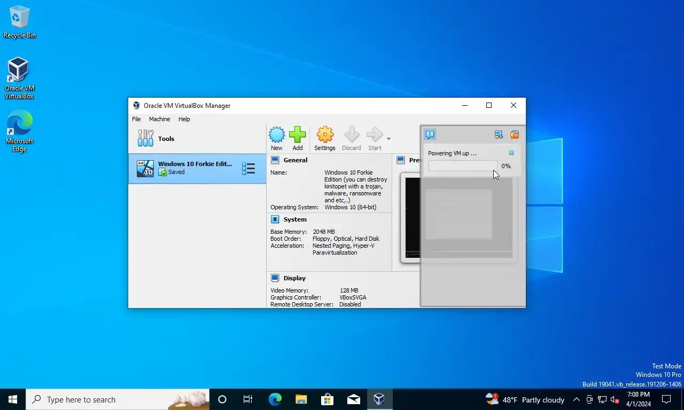This screenshot has height=410, width=684.
Task: Click the Display section screen icon
Action: (275, 278)
